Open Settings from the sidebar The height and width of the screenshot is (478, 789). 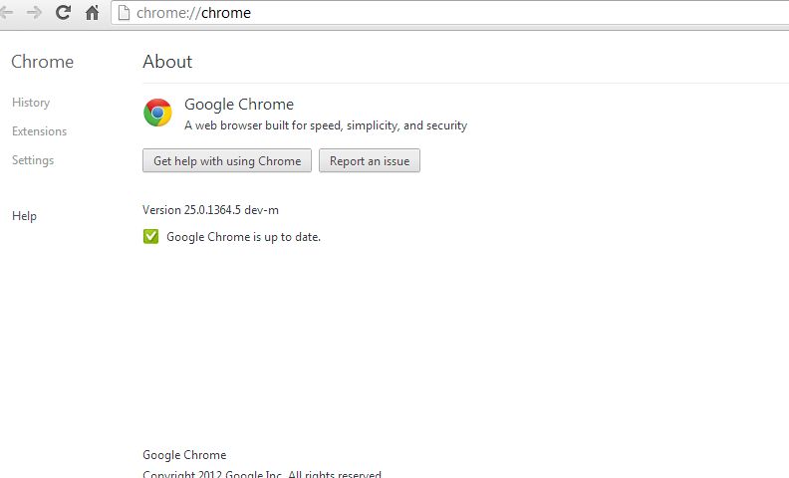point(33,160)
